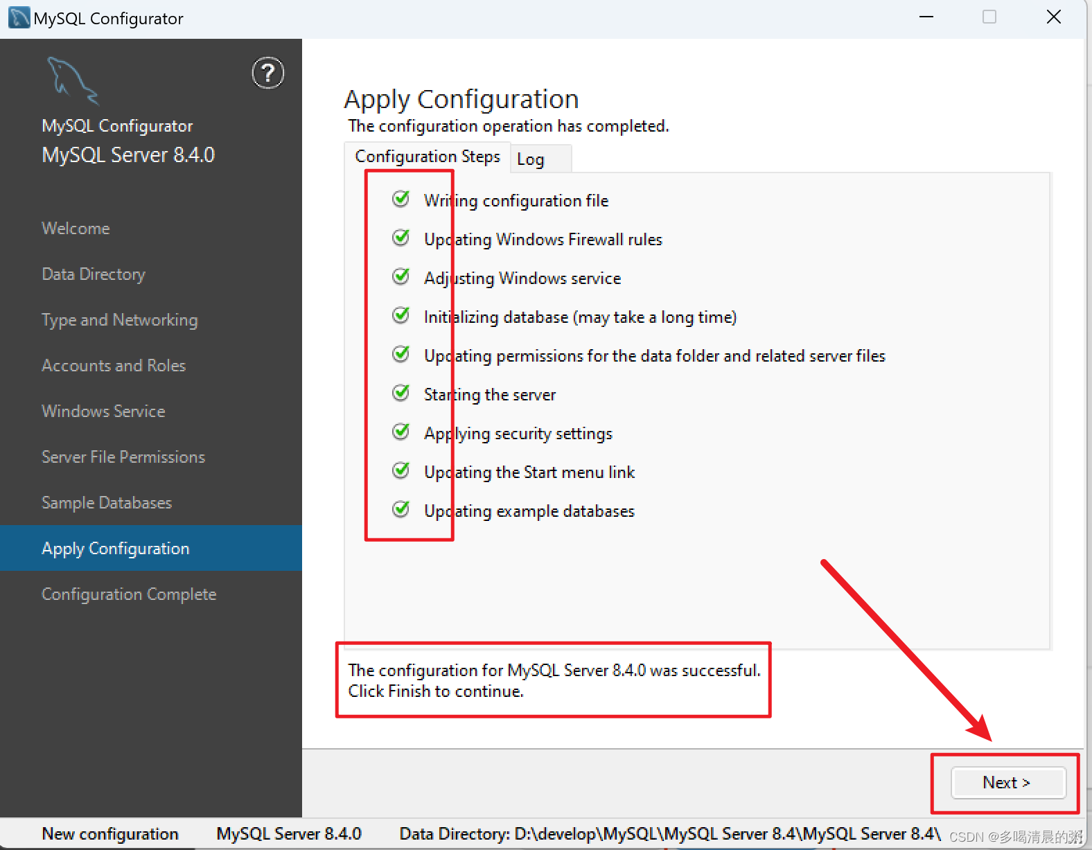The width and height of the screenshot is (1092, 850).
Task: Open the Welcome step in sidebar
Action: 76,229
